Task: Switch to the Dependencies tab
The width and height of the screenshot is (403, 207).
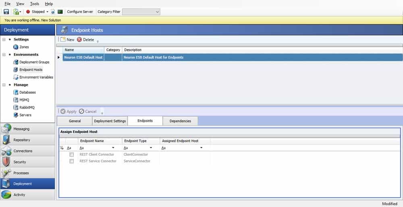Action: click(181, 121)
